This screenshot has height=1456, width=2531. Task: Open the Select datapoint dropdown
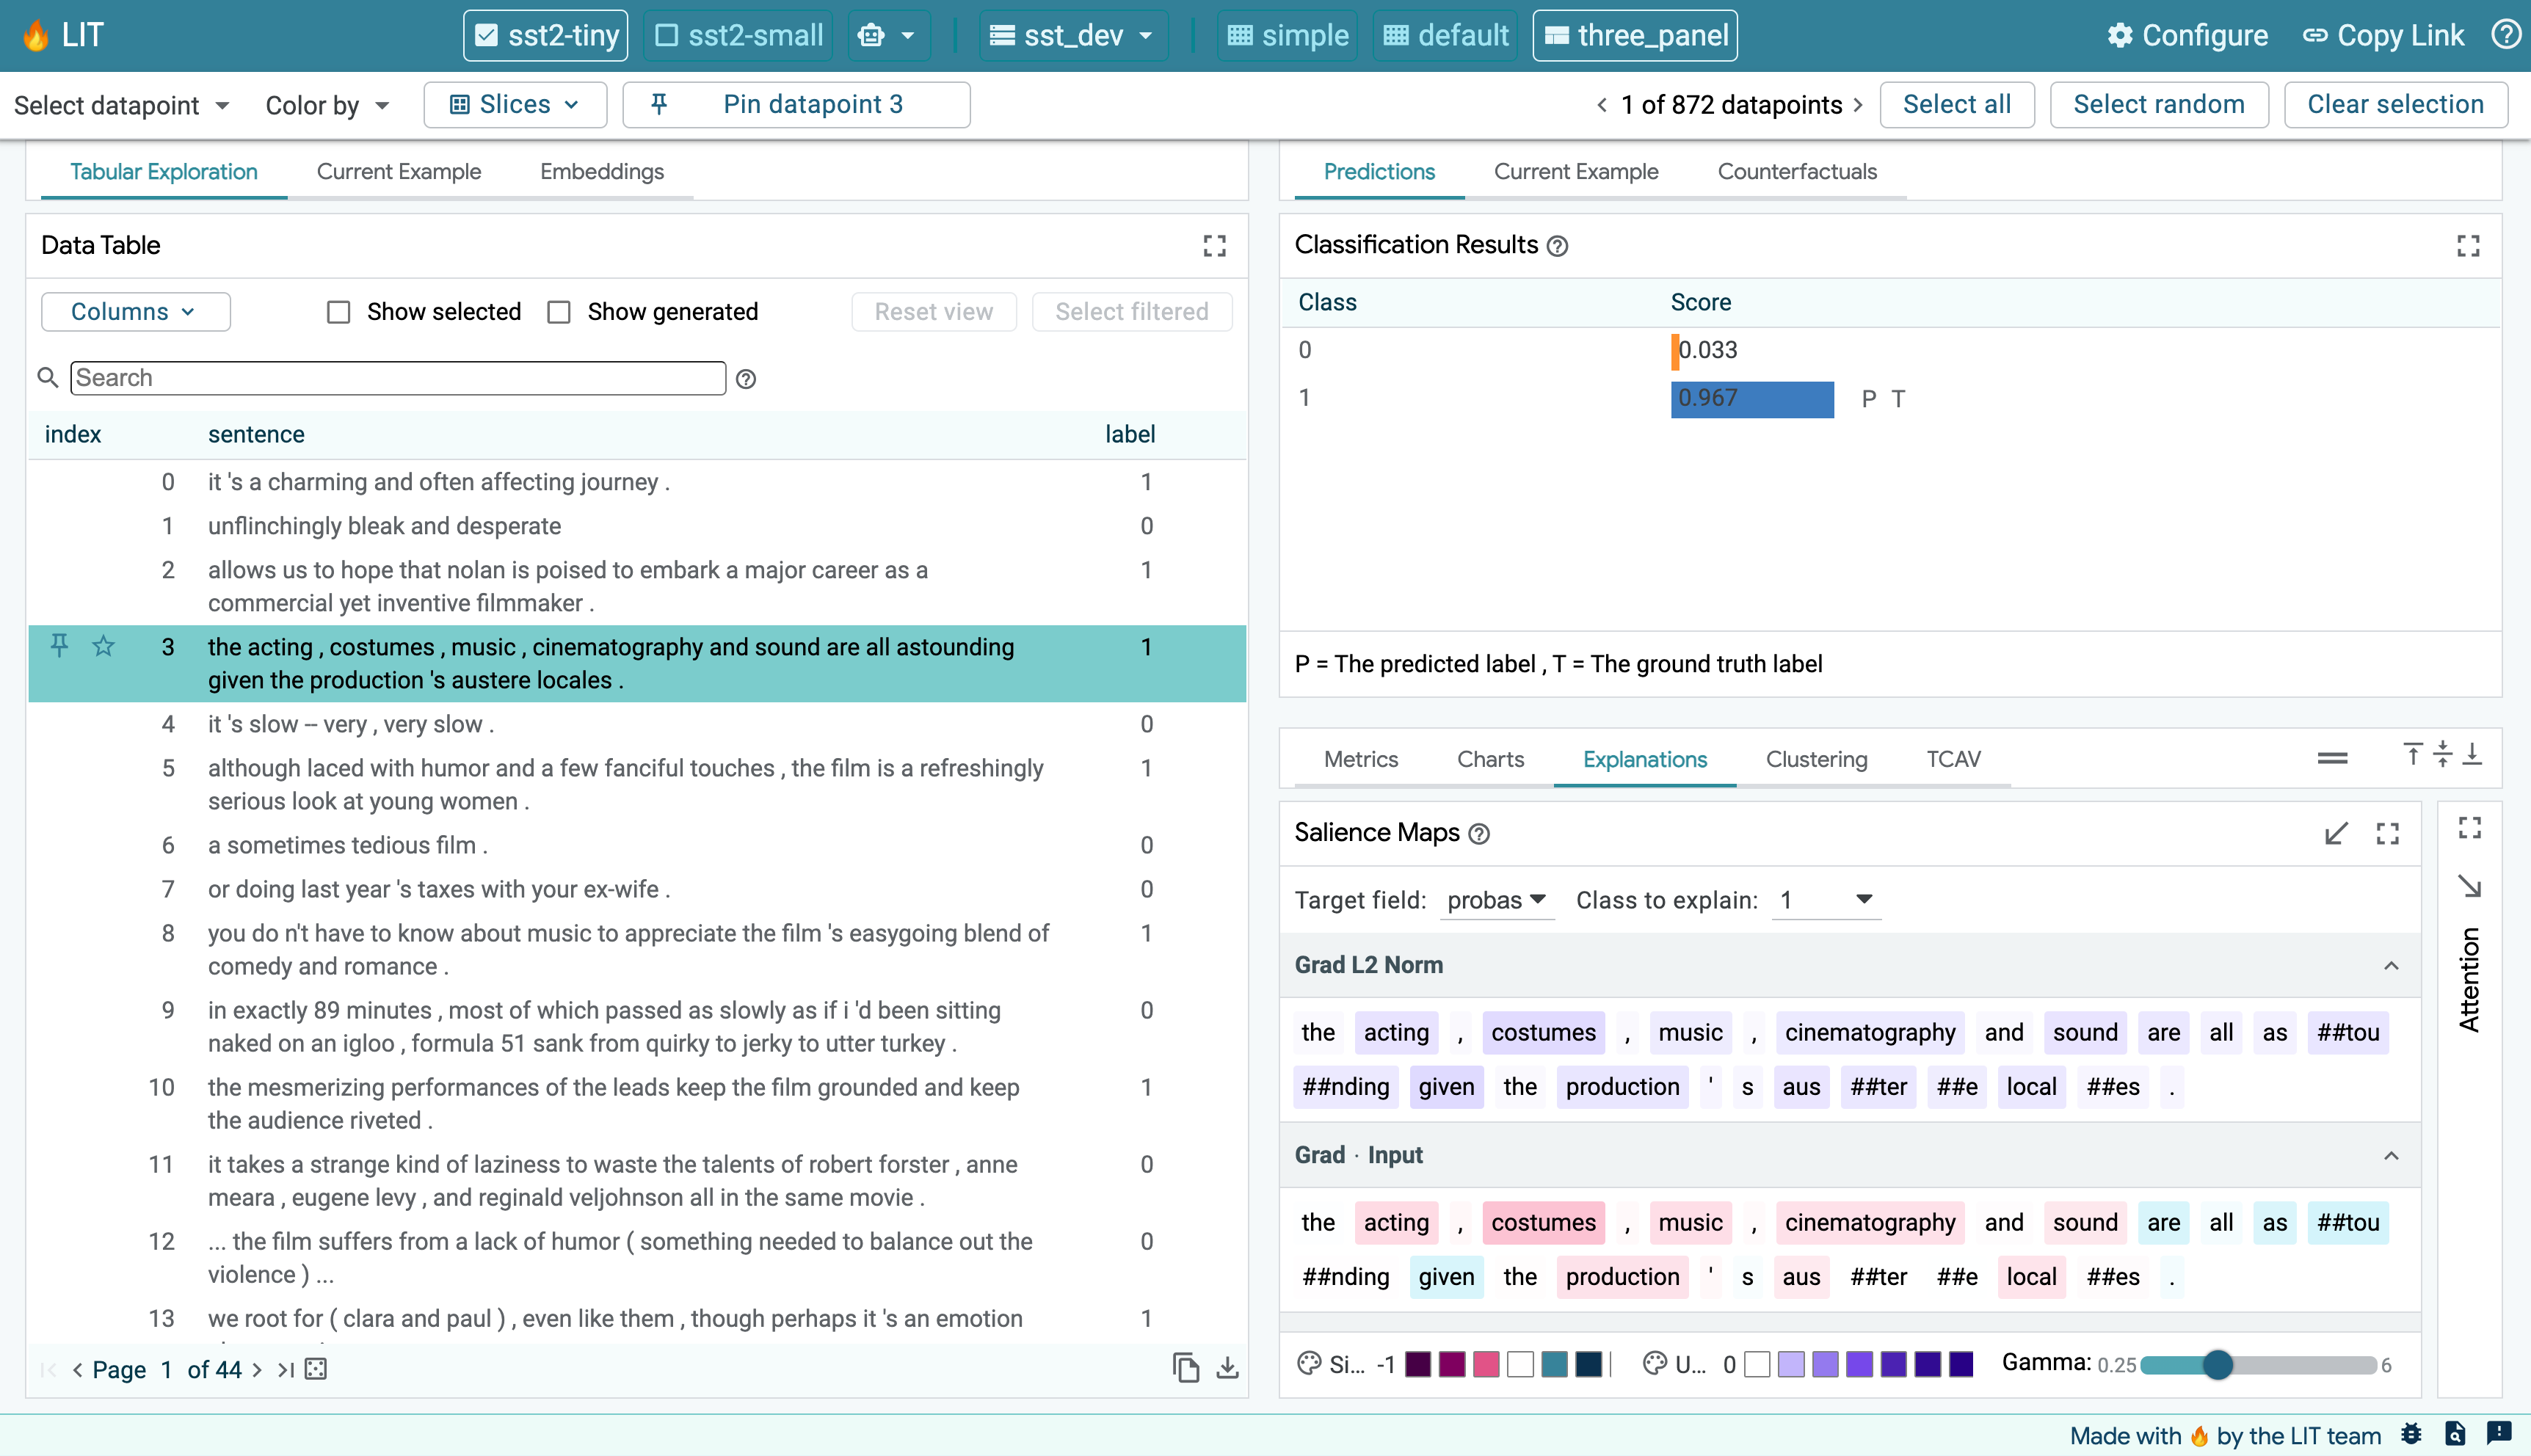click(x=122, y=105)
